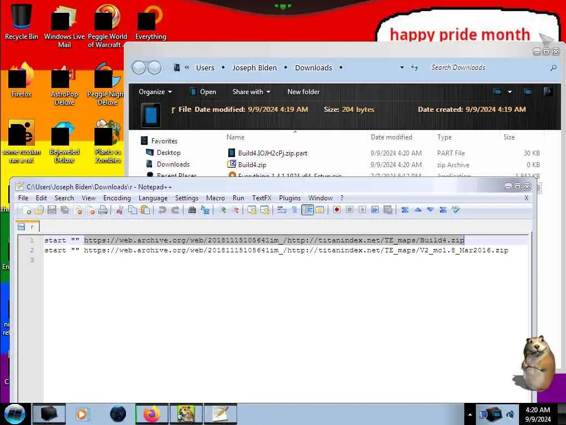Image resolution: width=566 pixels, height=425 pixels.
Task: Click the Cut (scissors) icon
Action: [x=120, y=210]
